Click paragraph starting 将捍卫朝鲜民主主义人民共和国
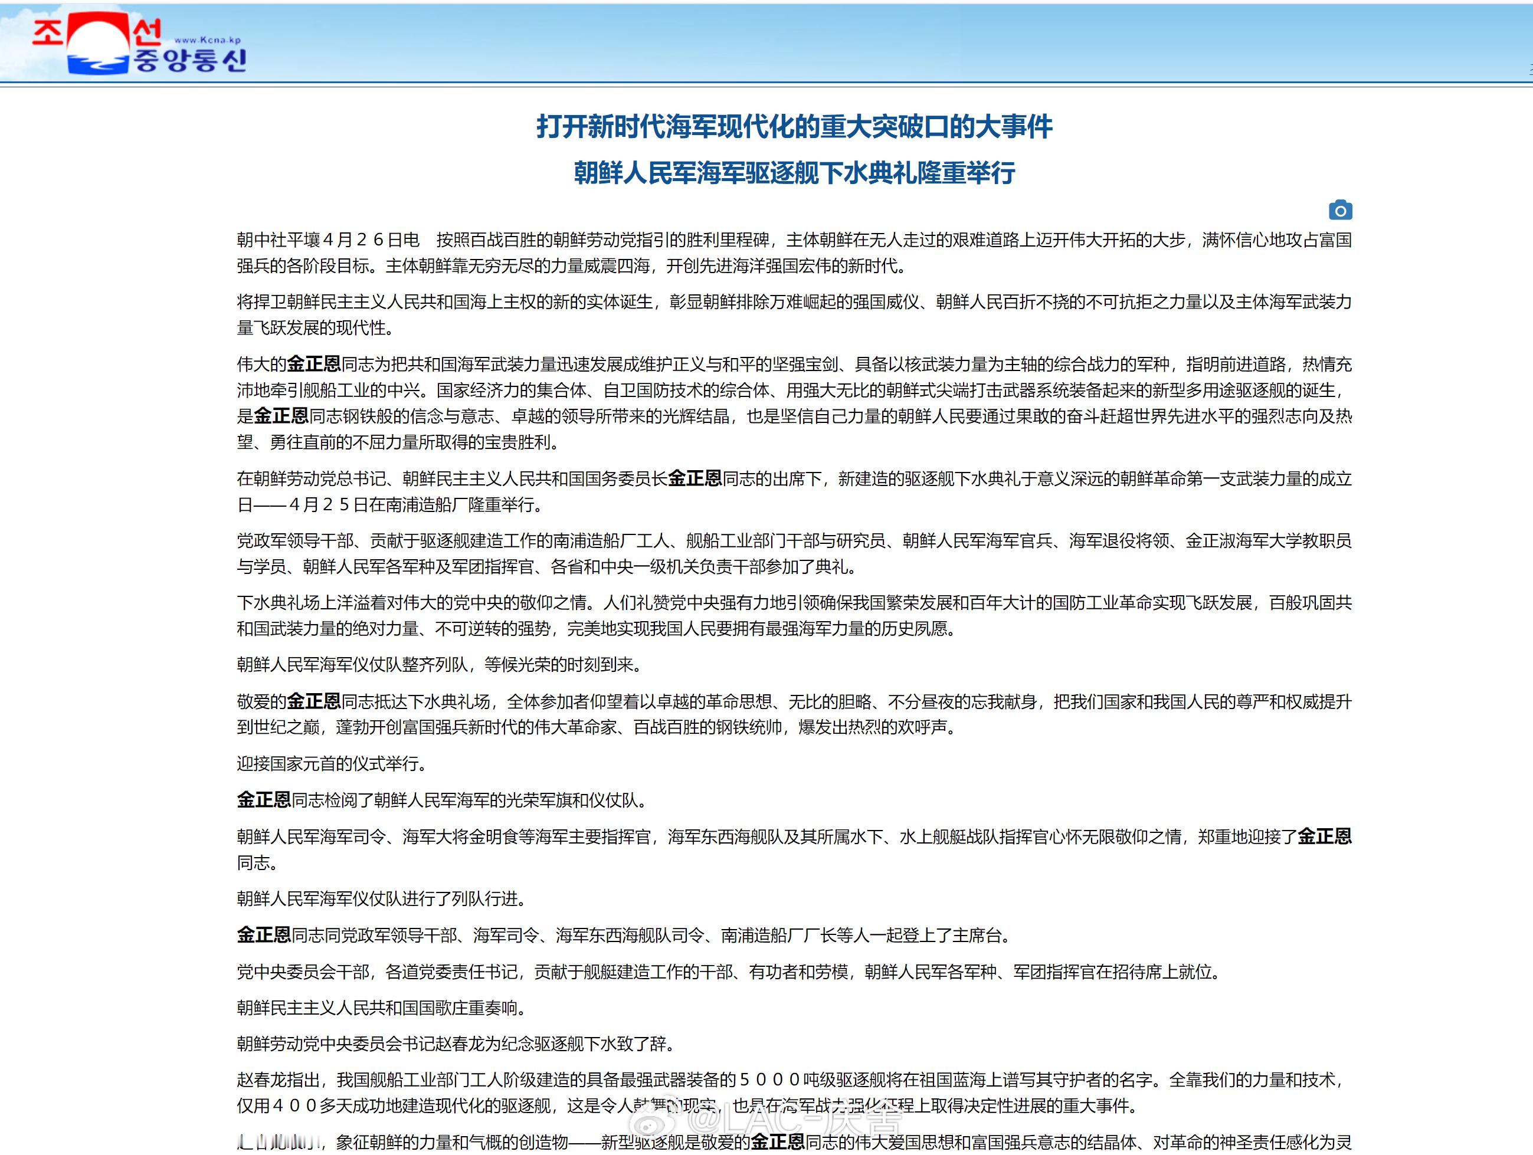This screenshot has height=1155, width=1533. [x=794, y=314]
